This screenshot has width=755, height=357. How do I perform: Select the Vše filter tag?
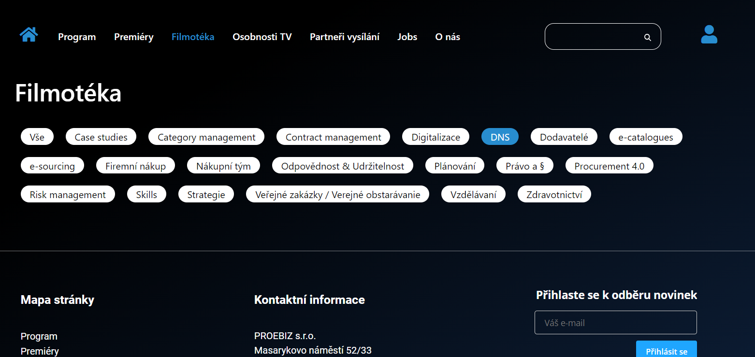pyautogui.click(x=37, y=137)
